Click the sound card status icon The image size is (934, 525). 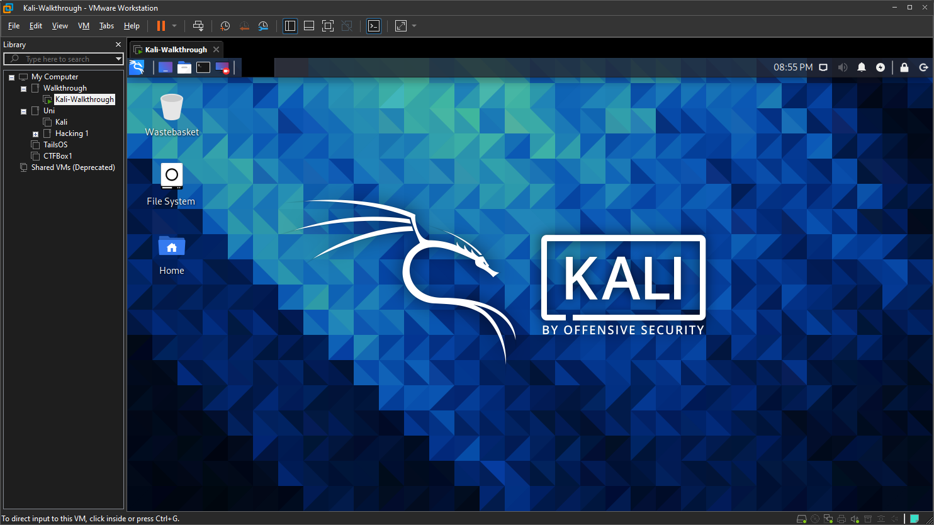click(855, 519)
